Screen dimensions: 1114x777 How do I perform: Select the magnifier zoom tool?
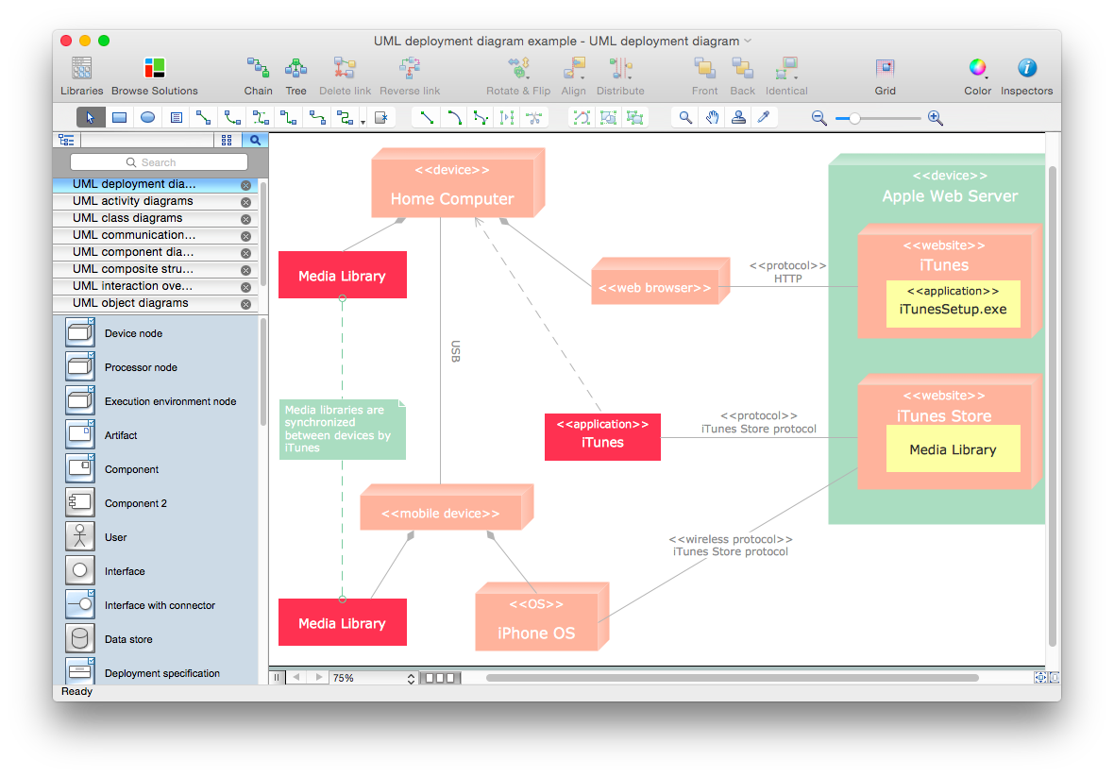(x=684, y=118)
